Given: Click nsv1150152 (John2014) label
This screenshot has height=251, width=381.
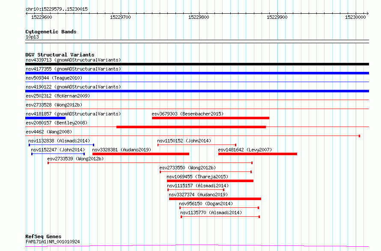Looking at the screenshot, I should click(184, 141).
